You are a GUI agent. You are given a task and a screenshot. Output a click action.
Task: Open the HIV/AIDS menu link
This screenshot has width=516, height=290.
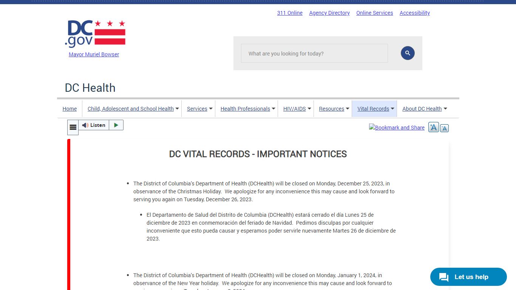[295, 109]
